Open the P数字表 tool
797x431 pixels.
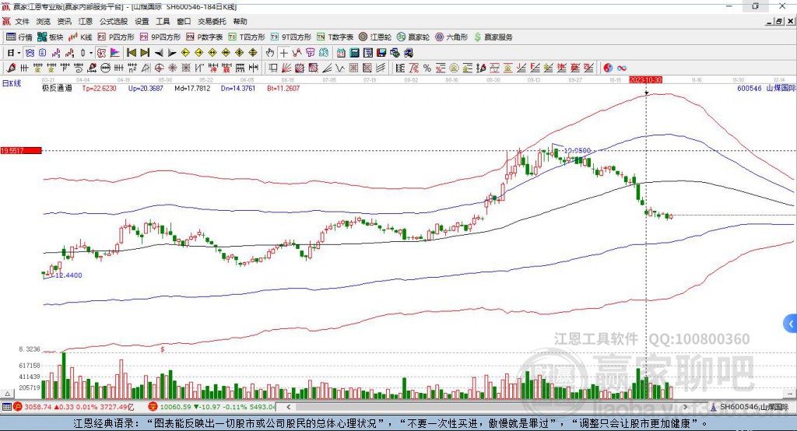click(x=204, y=37)
